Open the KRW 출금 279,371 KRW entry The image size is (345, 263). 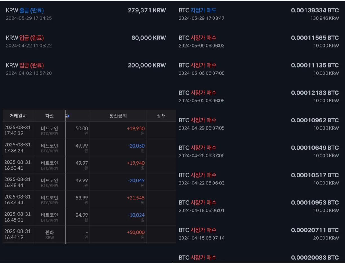pos(86,14)
